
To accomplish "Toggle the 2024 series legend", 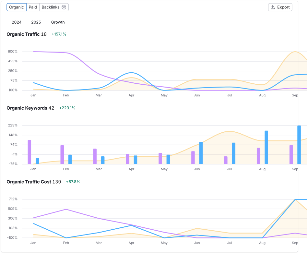I will [17, 22].
